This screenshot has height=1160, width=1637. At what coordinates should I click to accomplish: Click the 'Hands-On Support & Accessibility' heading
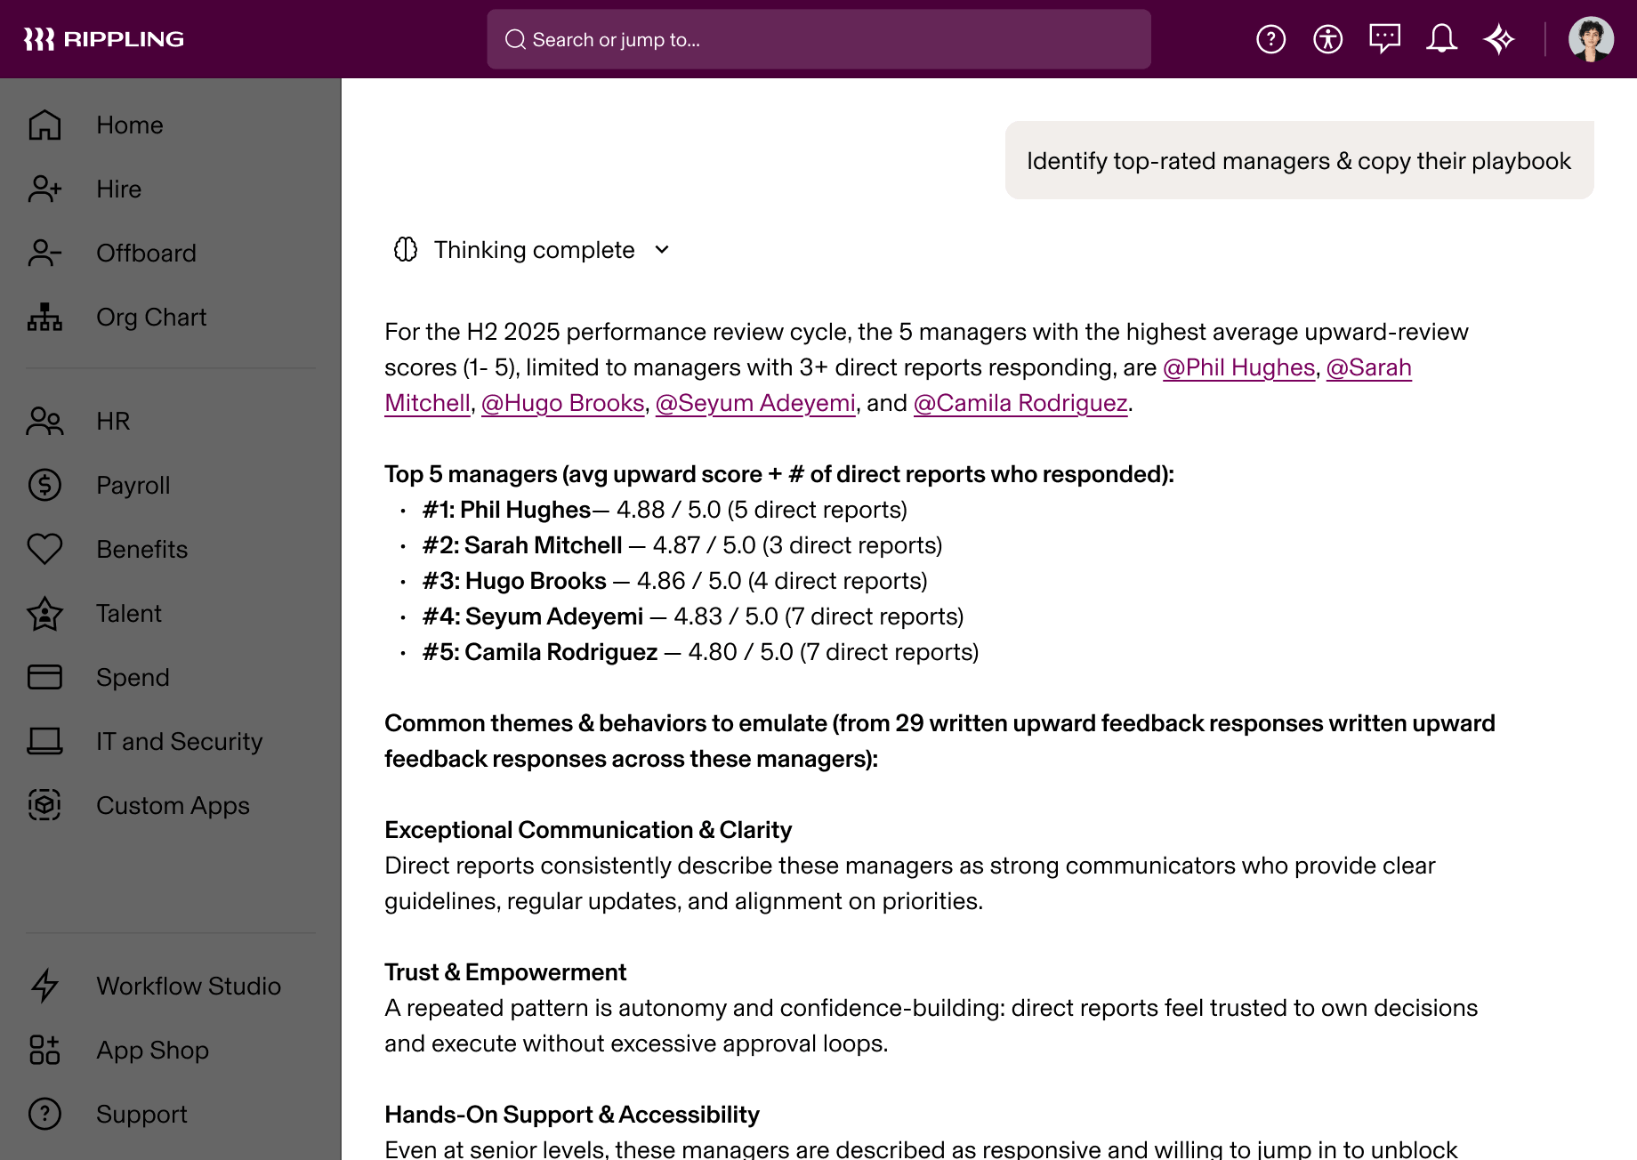572,1115
